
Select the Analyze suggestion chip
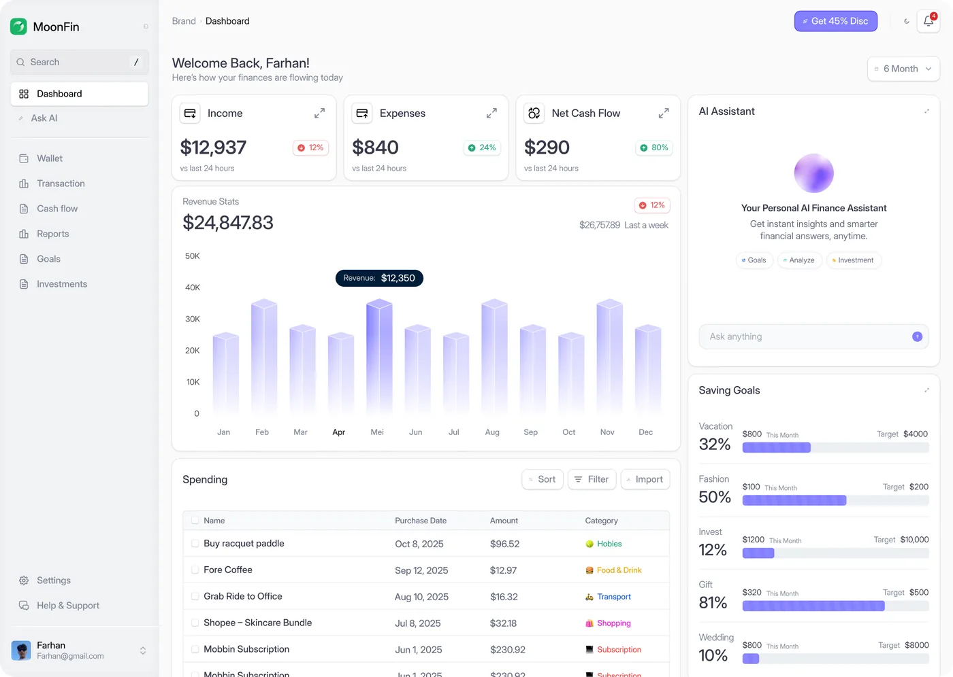click(799, 260)
